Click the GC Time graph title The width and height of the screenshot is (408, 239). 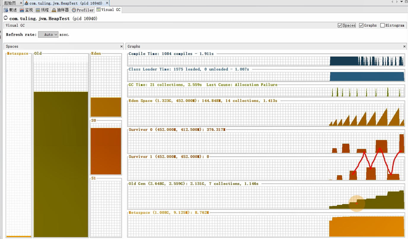pyautogui.click(x=203, y=85)
